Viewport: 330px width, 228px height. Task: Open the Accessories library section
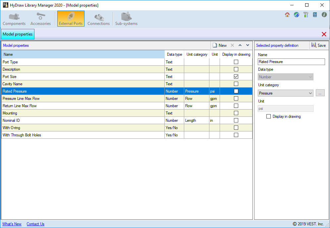[40, 19]
